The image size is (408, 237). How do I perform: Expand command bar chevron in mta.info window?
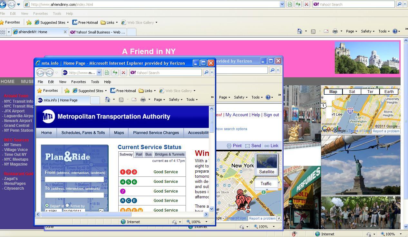(212, 97)
